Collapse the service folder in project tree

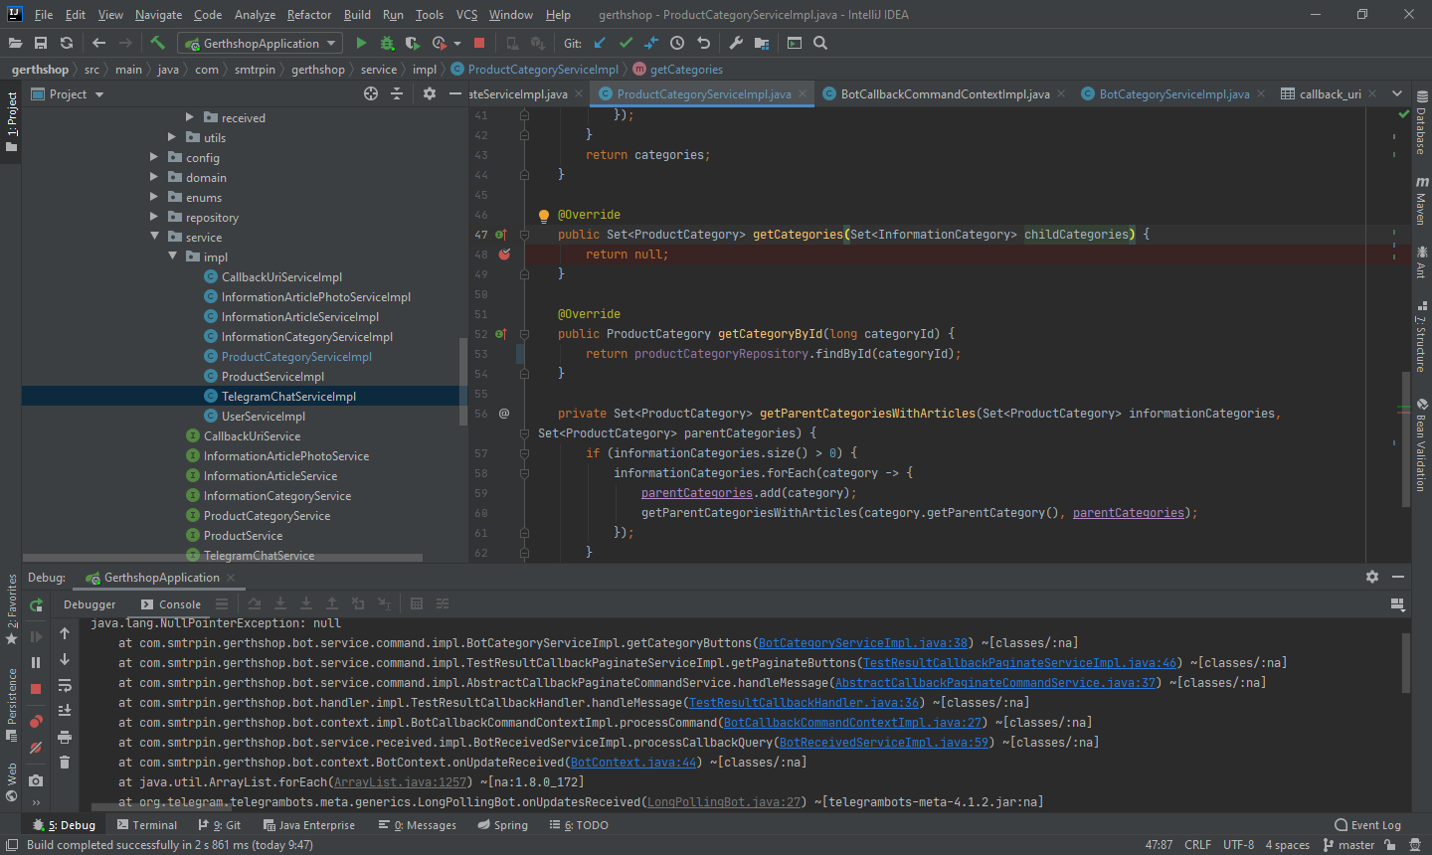[155, 237]
